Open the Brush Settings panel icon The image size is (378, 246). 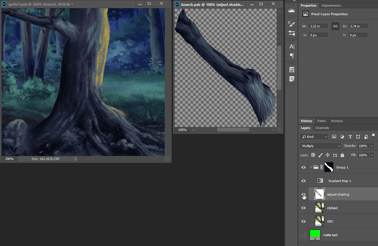[292, 24]
